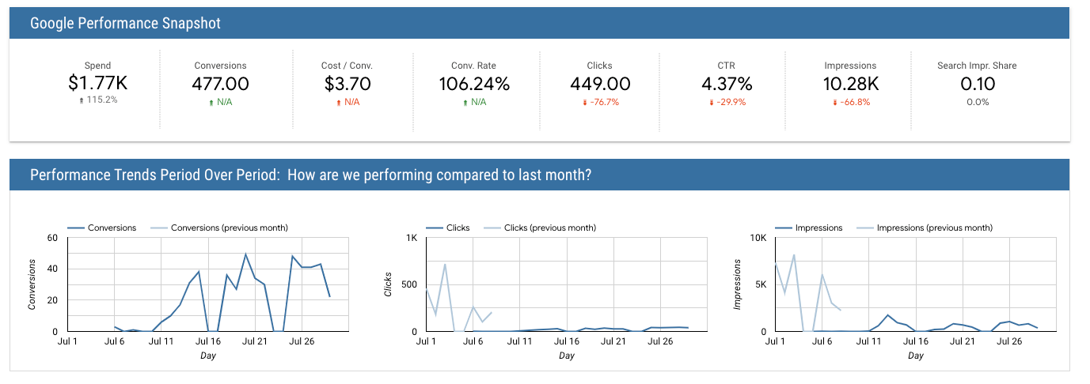Click the Spend value $1.77K

point(98,83)
